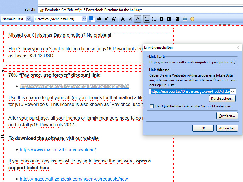Indent the text with the increase indent icon

(169, 19)
